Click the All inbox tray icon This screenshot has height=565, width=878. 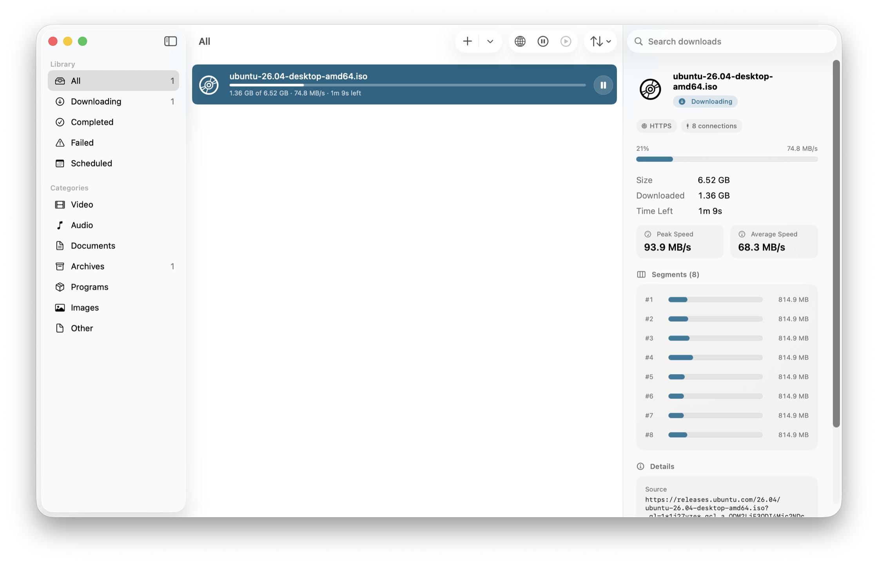coord(60,81)
